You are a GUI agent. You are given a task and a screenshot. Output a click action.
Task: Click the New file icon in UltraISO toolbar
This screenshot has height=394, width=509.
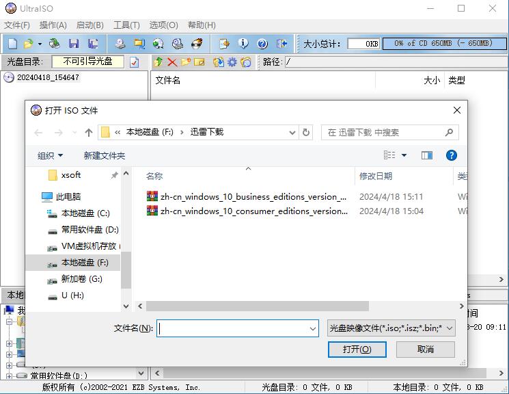pyautogui.click(x=13, y=44)
